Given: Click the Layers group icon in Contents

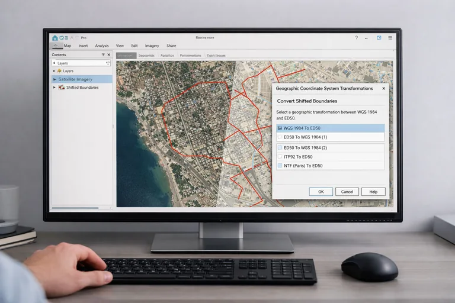Looking at the screenshot, I should (x=59, y=71).
